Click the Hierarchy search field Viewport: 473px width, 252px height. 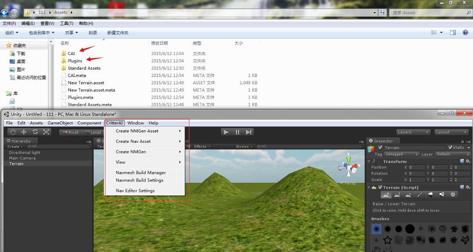pyautogui.click(x=58, y=147)
